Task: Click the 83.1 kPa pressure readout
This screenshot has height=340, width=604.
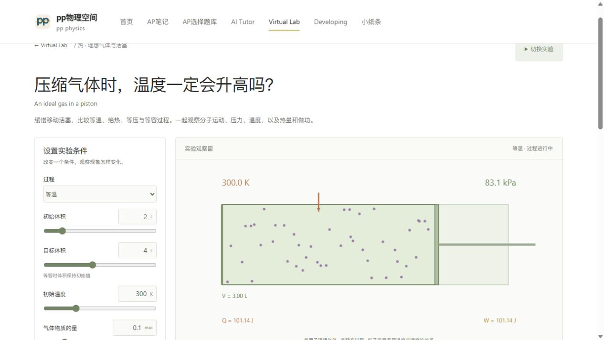Action: tap(500, 183)
